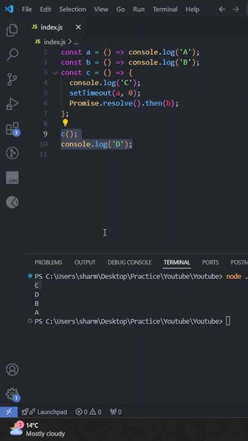Switch to the PORTS panel tab
Viewport: 248px width, 441px height.
(x=210, y=262)
